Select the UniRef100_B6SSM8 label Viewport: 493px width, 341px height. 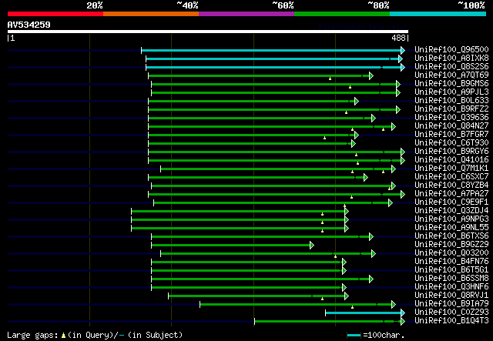[x=451, y=279]
